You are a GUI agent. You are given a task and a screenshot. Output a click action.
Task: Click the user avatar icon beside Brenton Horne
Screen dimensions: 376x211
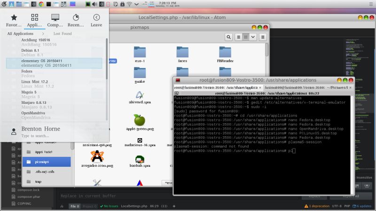point(14,132)
